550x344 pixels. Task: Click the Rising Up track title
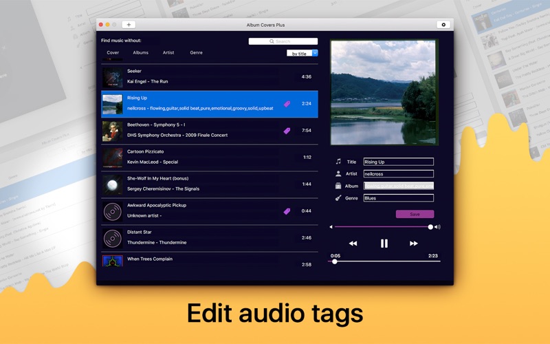click(137, 98)
